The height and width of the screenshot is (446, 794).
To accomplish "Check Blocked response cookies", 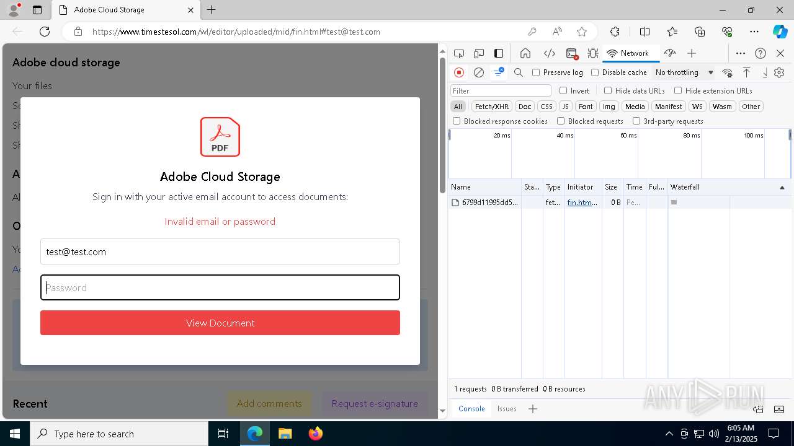I will 457,121.
